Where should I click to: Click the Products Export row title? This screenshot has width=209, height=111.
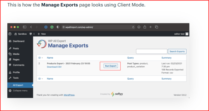68,63
